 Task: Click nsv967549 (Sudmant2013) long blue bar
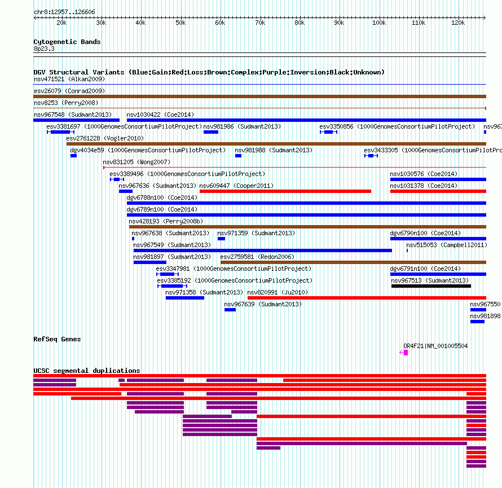click(x=263, y=250)
